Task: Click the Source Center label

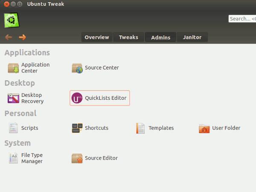Action: pos(102,67)
